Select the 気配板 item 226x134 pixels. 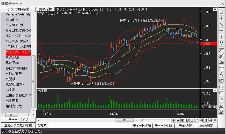(10, 79)
